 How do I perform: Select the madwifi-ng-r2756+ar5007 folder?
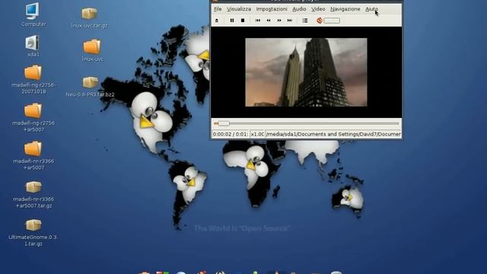coord(33,118)
